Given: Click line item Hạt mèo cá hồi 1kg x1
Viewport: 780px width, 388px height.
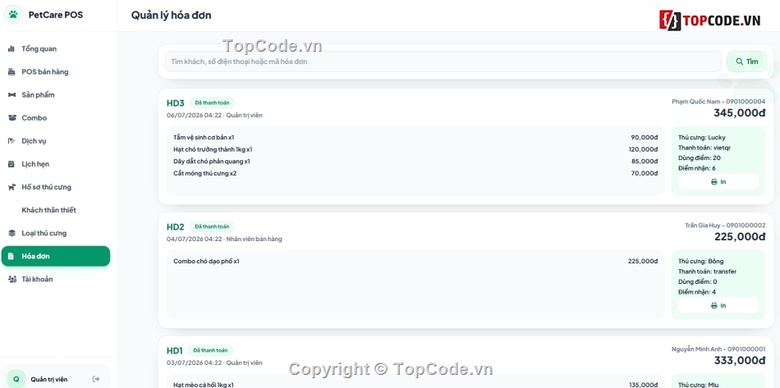Looking at the screenshot, I should tap(203, 385).
